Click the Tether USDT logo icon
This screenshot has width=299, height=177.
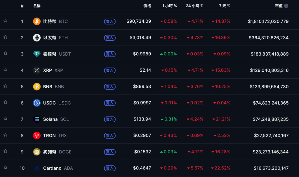37,54
